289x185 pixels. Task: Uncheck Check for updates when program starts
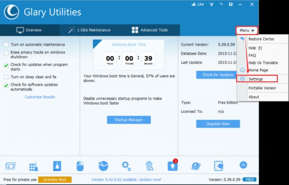coord(6,65)
